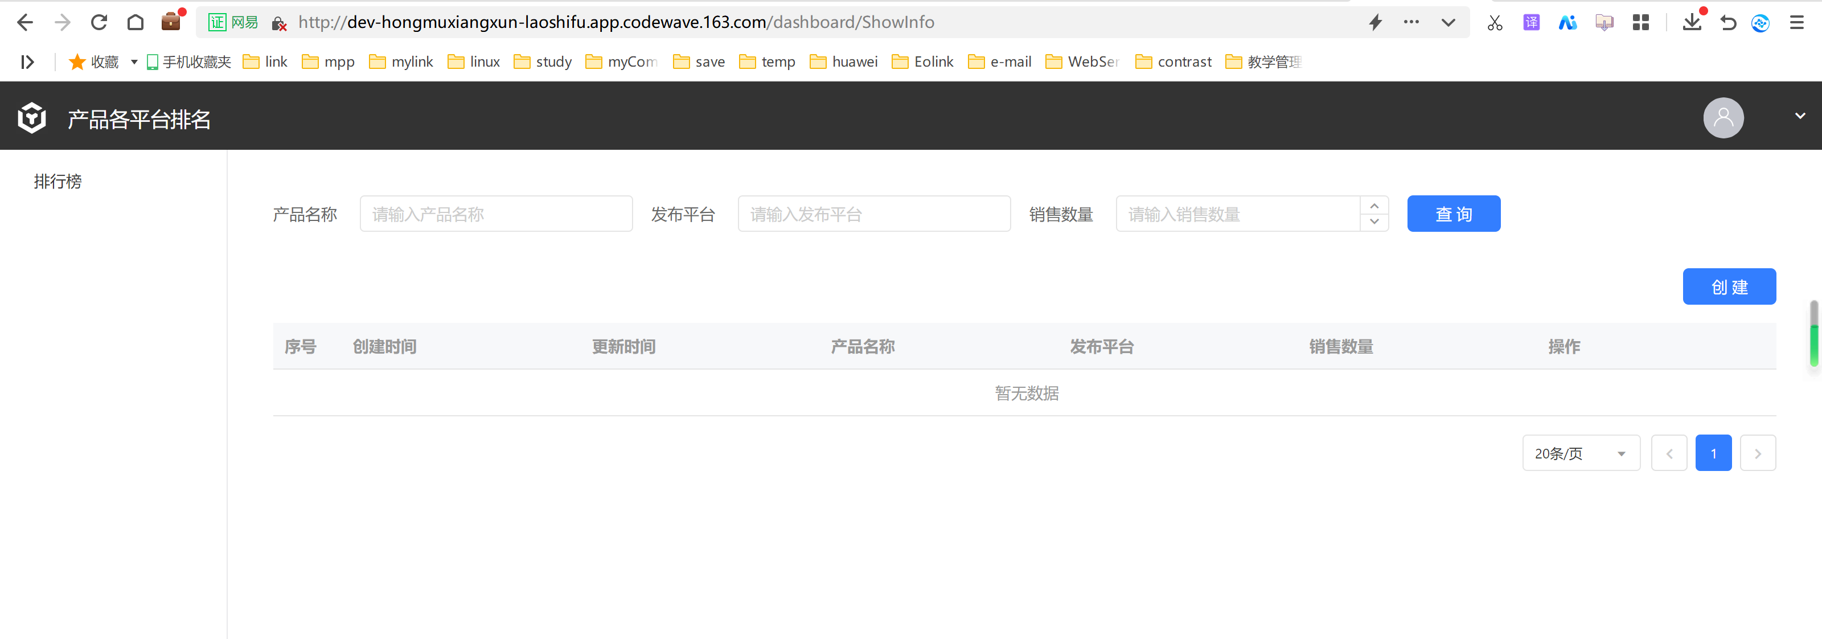Open the translate extension icon

(x=1531, y=23)
